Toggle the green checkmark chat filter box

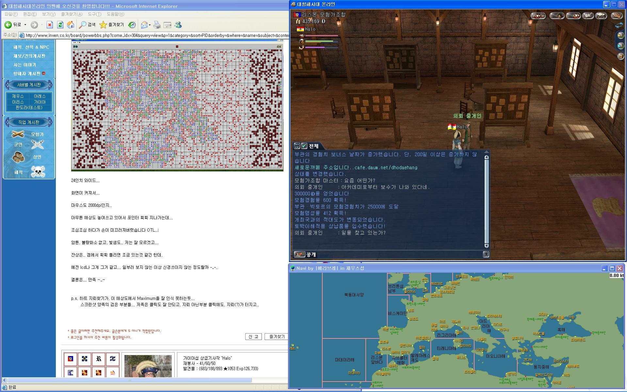click(304, 146)
